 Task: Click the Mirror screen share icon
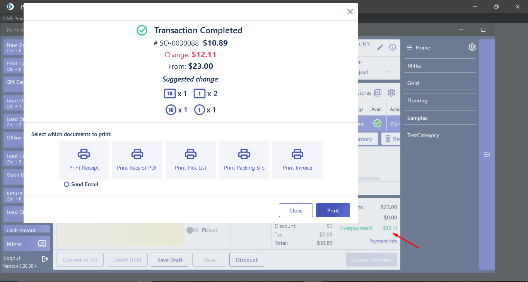[x=42, y=244]
